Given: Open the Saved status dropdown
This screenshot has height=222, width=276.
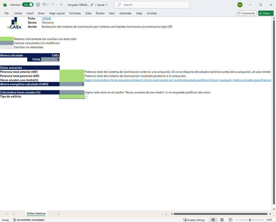Looking at the screenshot, I should (106, 5).
